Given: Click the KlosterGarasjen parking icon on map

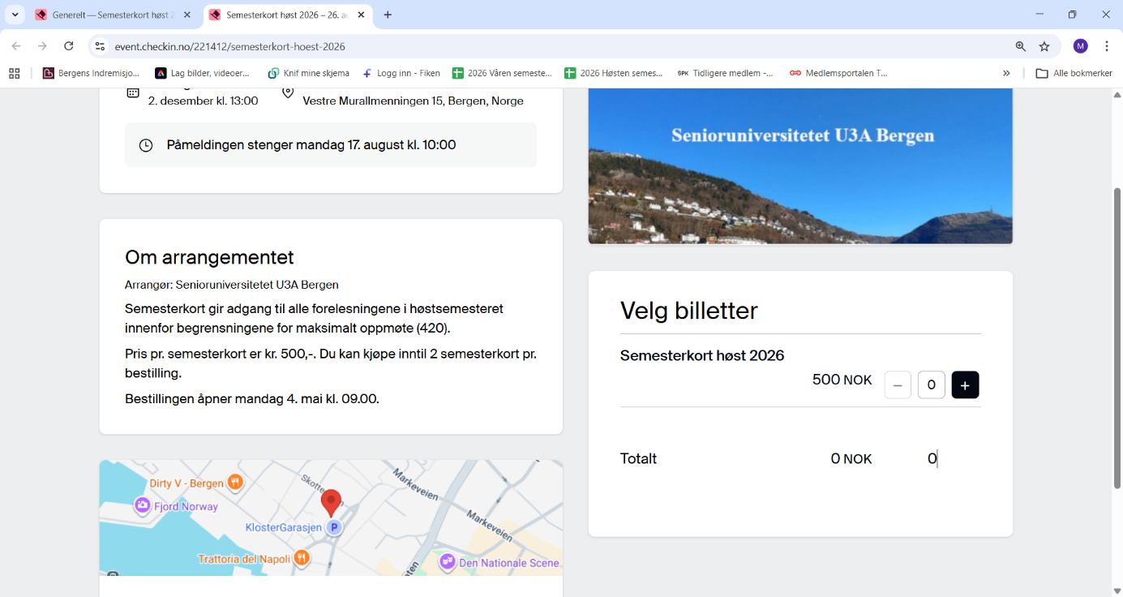Looking at the screenshot, I should point(333,528).
